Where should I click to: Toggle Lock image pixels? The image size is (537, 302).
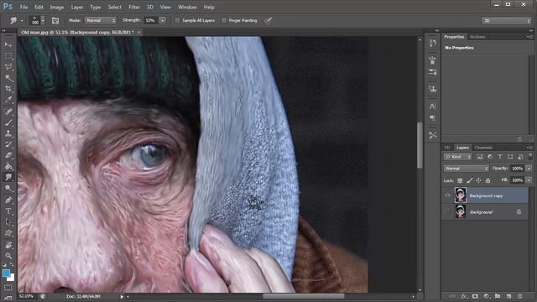point(470,180)
